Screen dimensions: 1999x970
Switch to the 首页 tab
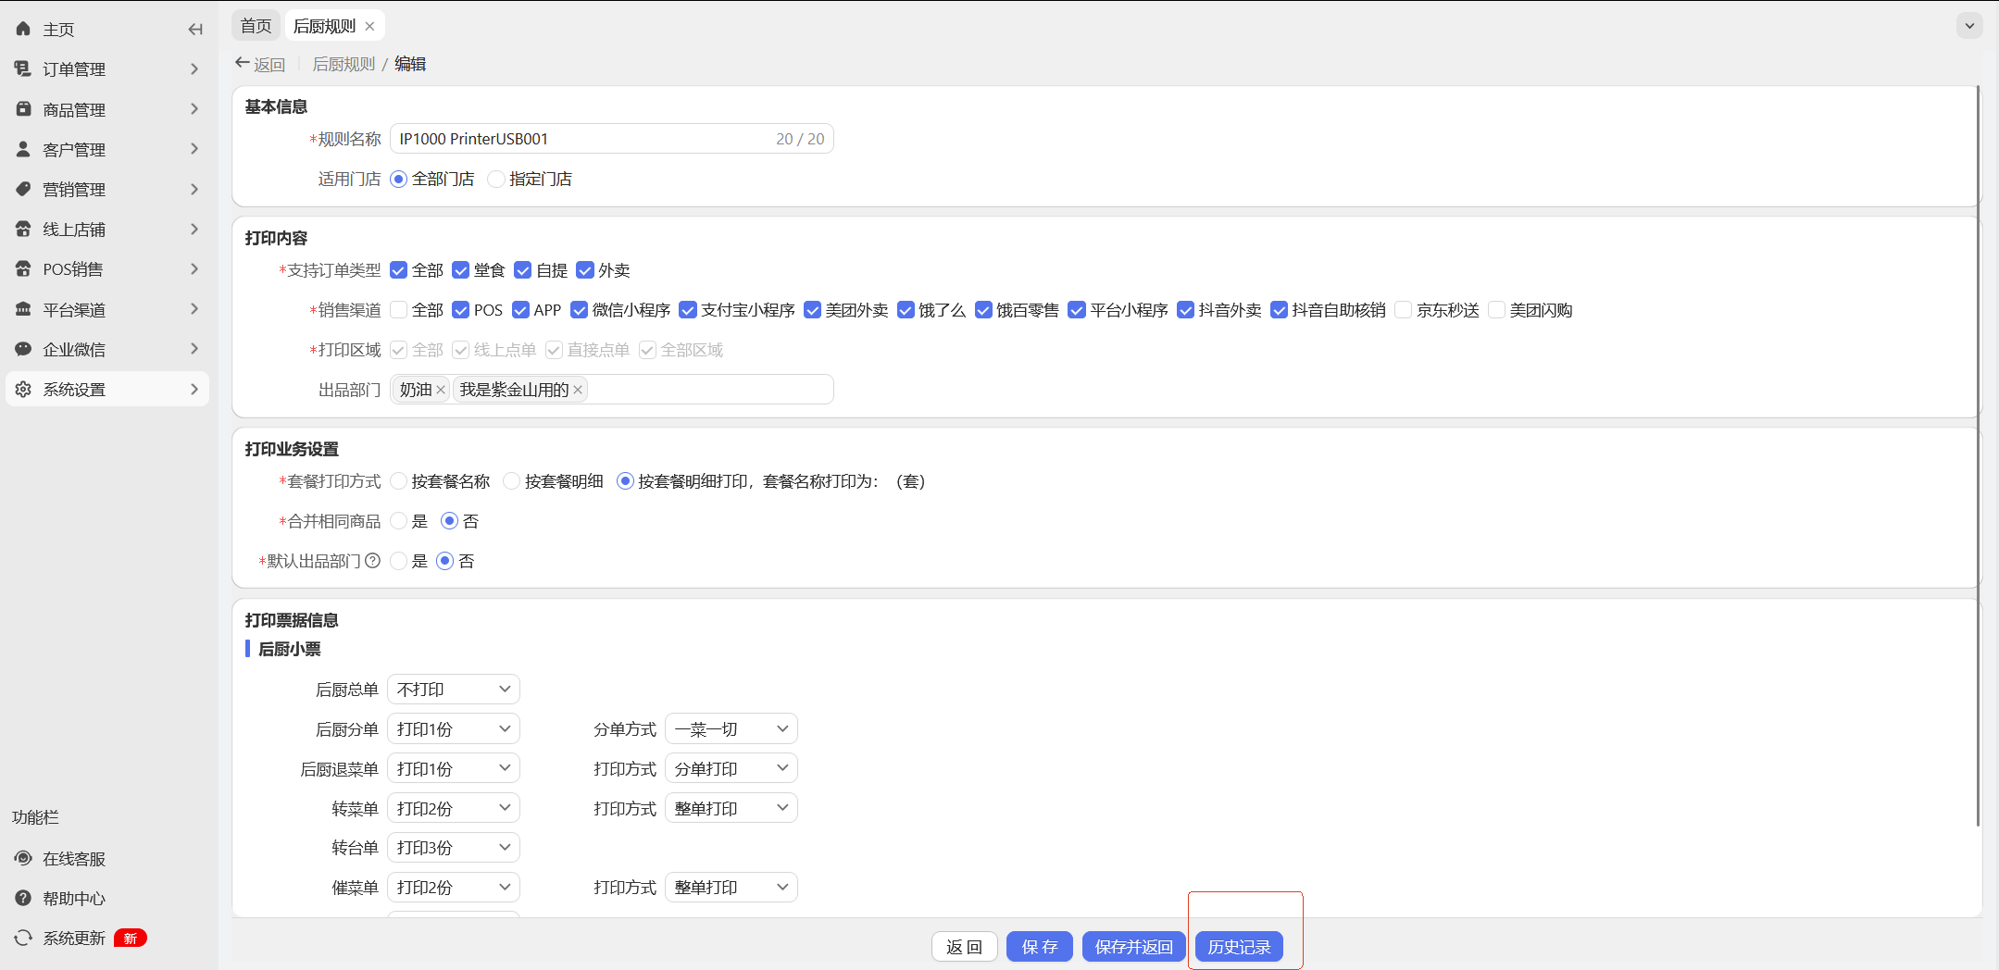tap(256, 26)
